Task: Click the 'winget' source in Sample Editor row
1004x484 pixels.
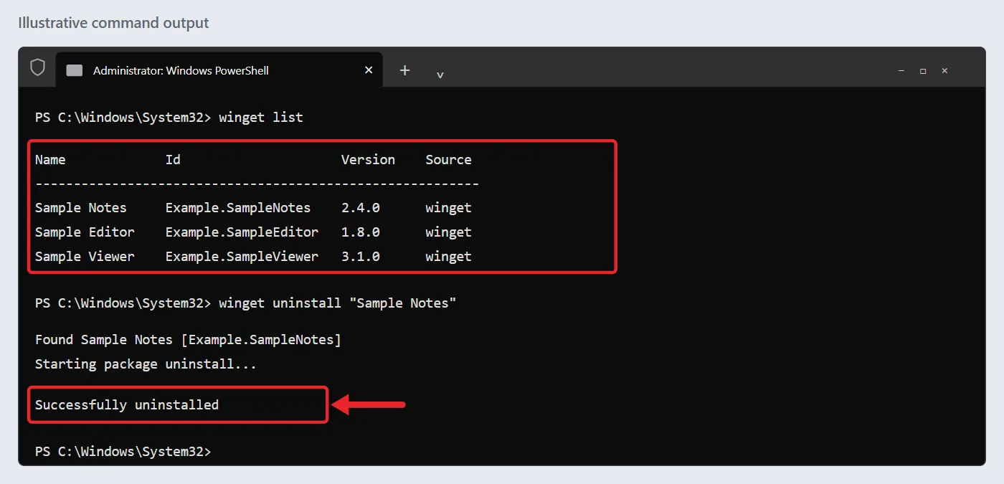Action: click(x=448, y=232)
